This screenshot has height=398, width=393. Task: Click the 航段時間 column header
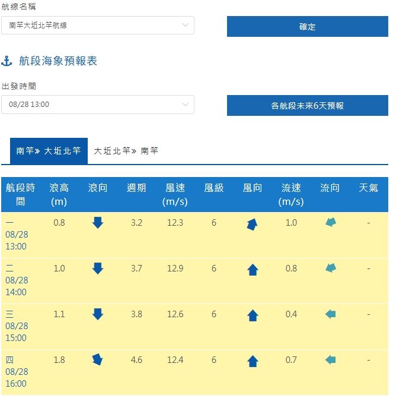tap(21, 194)
